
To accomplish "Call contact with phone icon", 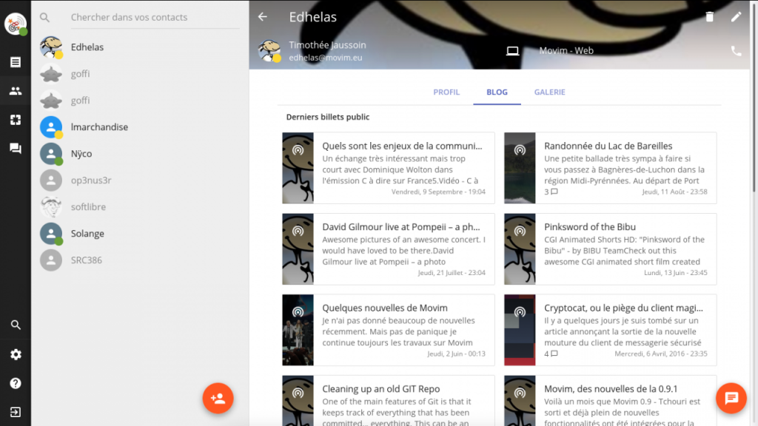I will tap(737, 51).
